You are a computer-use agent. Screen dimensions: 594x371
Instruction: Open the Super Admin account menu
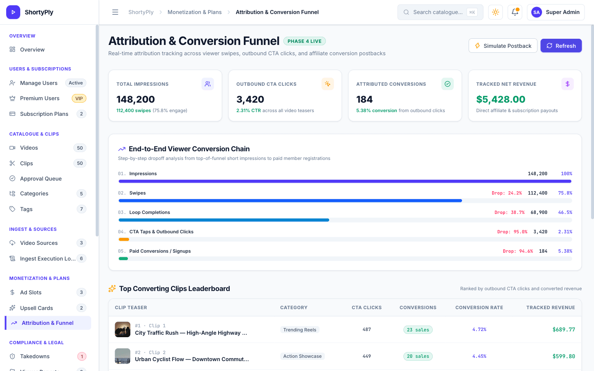tap(556, 12)
